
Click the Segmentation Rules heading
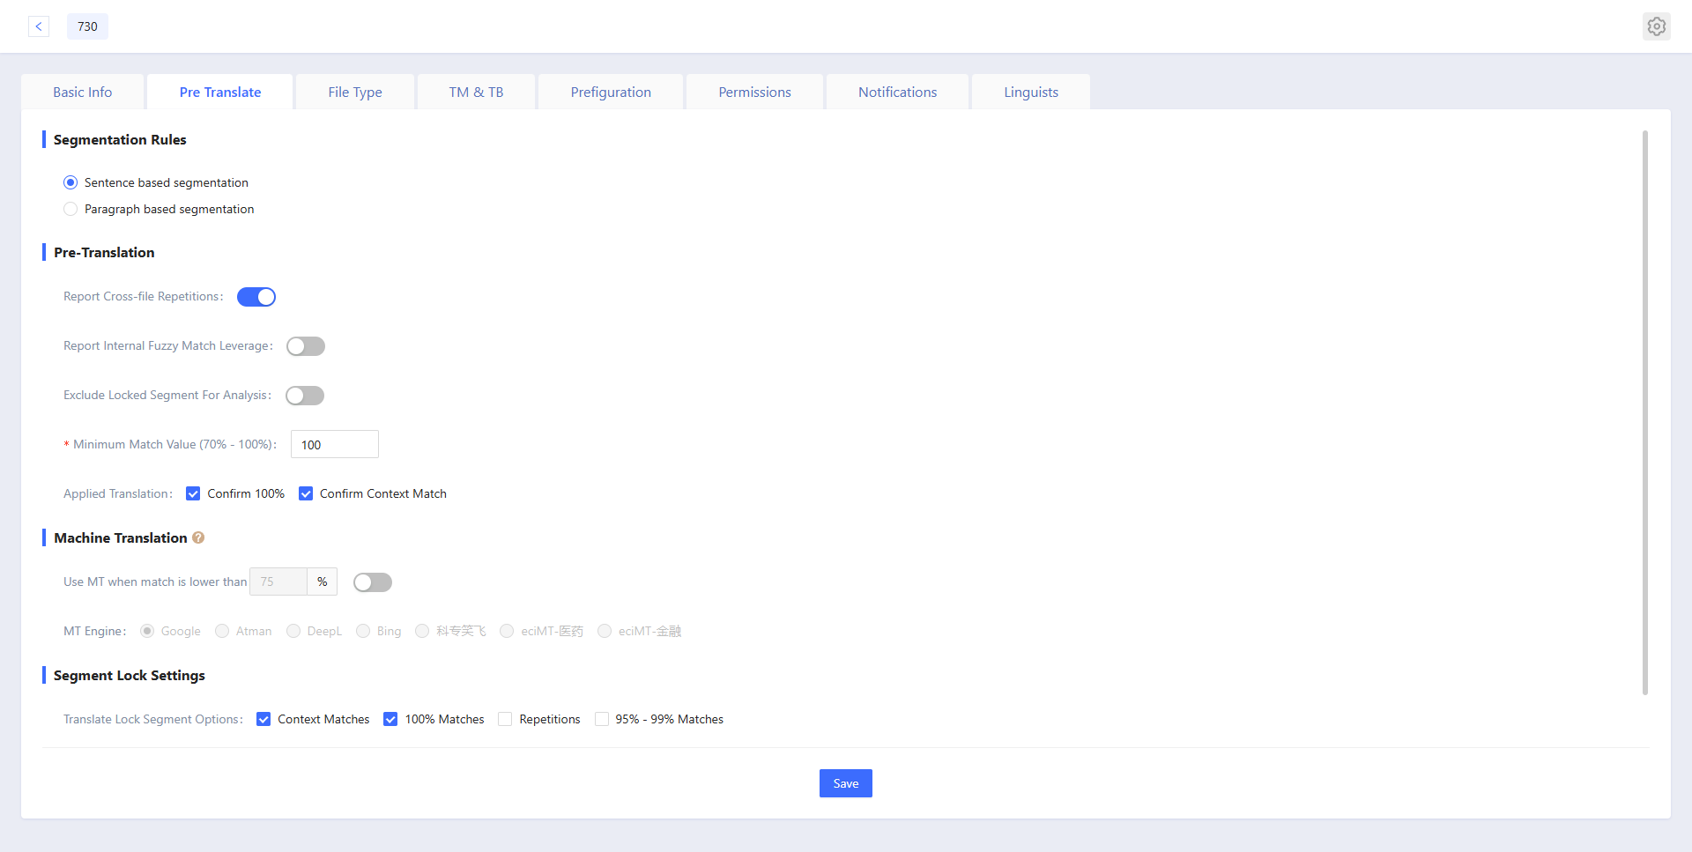point(120,139)
